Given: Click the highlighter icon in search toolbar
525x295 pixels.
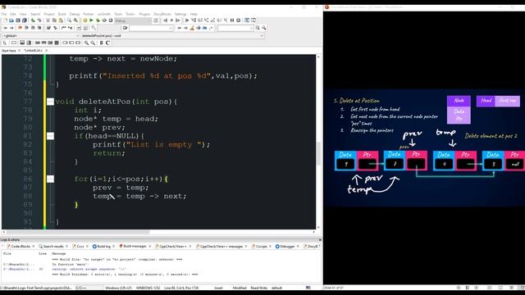Looking at the screenshot, I should point(192,28).
